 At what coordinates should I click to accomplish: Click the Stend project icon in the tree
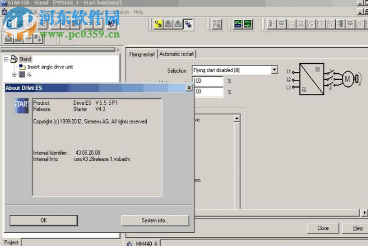(14, 59)
